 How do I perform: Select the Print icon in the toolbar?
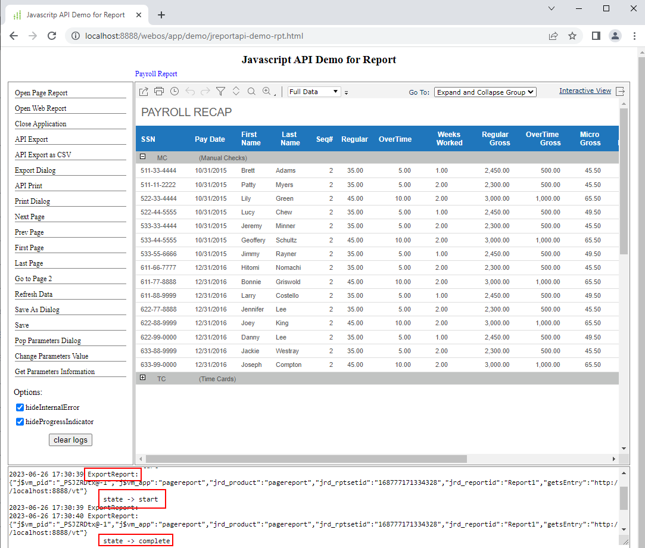coord(159,91)
